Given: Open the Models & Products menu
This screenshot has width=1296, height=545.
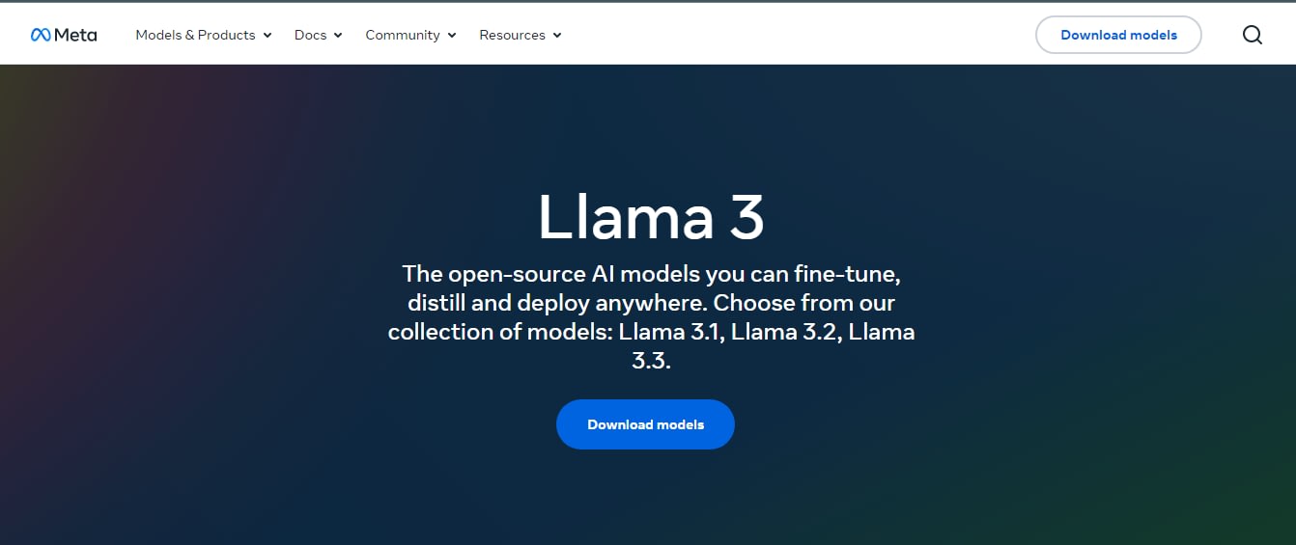Looking at the screenshot, I should [195, 35].
